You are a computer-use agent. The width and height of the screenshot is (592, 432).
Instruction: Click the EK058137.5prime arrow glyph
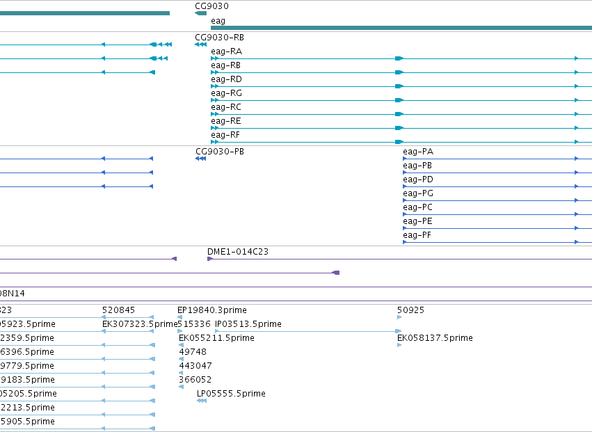(399, 345)
